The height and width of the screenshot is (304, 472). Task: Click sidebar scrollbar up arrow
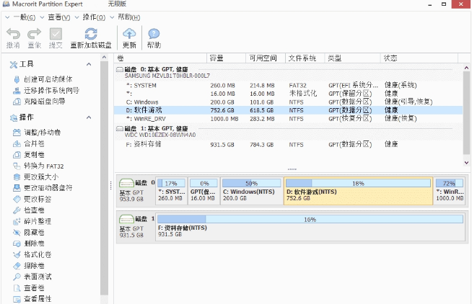point(104,57)
